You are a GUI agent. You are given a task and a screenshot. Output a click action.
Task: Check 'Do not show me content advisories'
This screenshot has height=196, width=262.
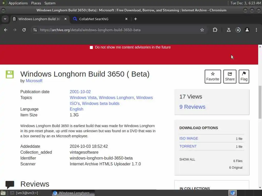(x=91, y=47)
